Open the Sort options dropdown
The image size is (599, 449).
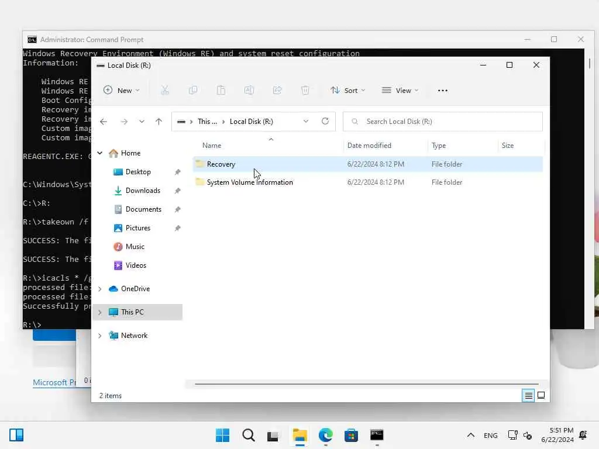click(347, 91)
